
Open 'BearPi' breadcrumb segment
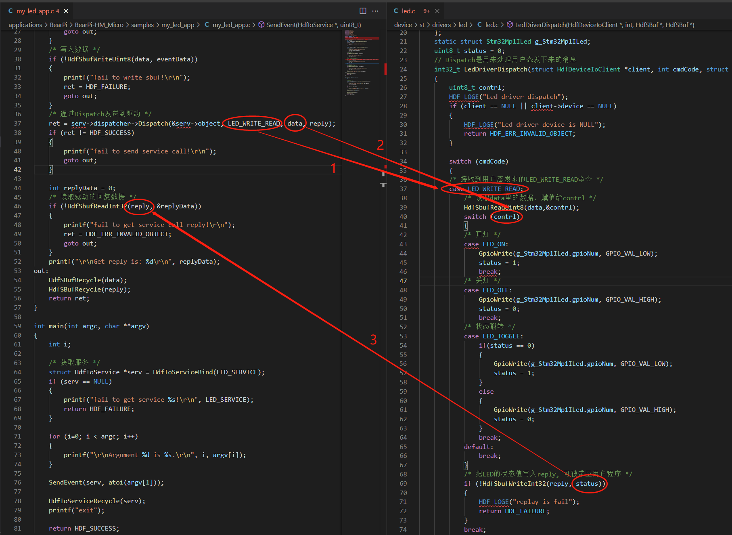(x=59, y=25)
